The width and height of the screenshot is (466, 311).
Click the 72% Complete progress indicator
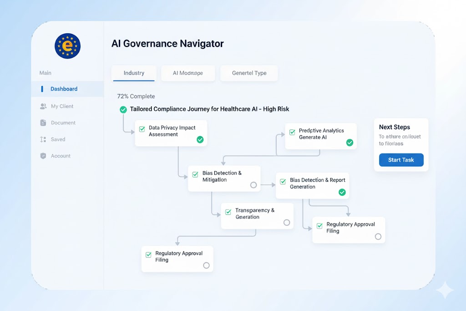point(136,96)
